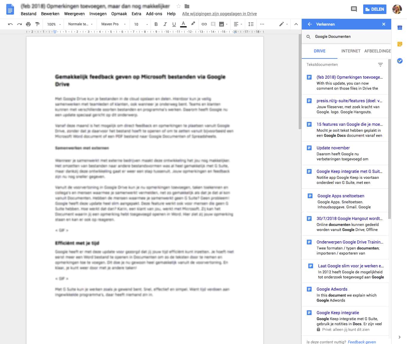The height and width of the screenshot is (344, 407).
Task: Open the Maven Pro font dropdown
Action: [113, 24]
